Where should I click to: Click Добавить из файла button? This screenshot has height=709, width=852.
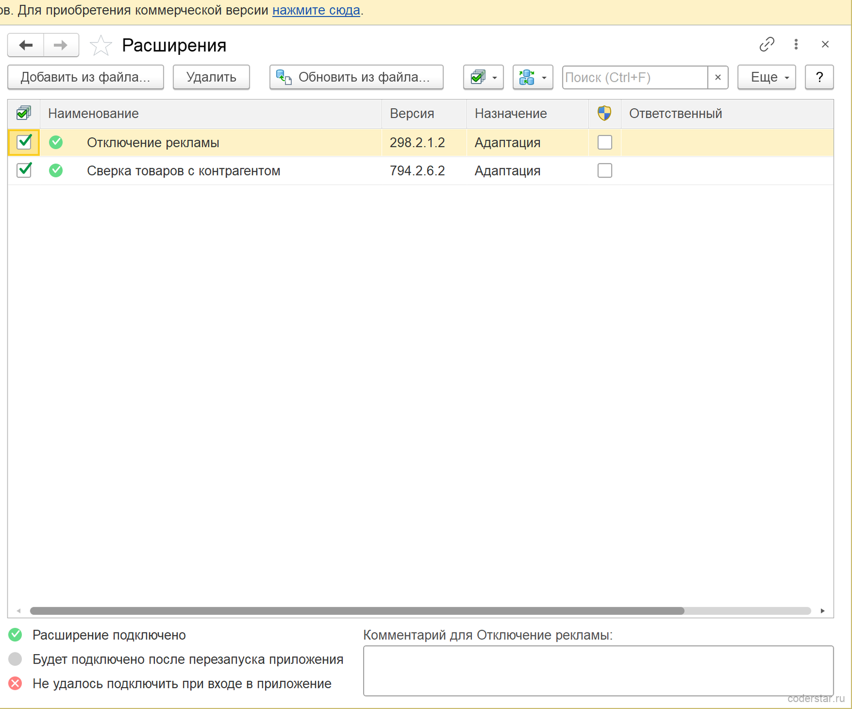86,77
